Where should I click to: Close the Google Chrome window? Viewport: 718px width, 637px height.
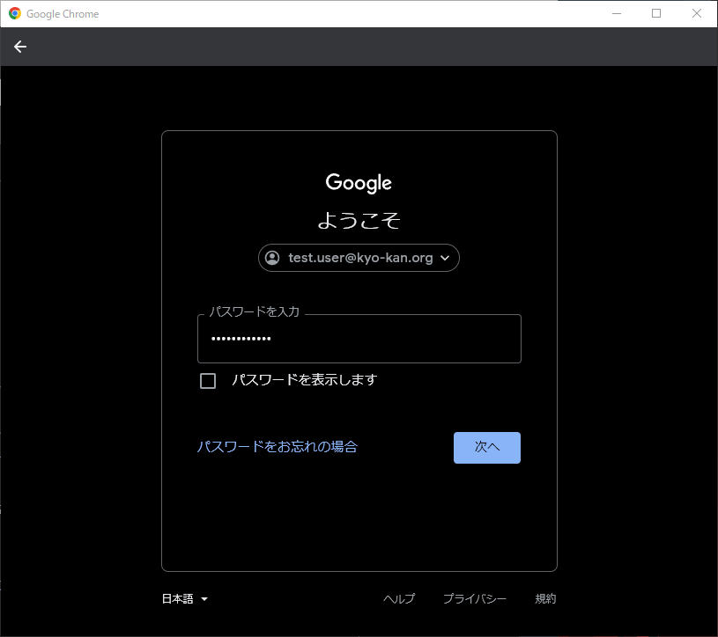(x=697, y=14)
